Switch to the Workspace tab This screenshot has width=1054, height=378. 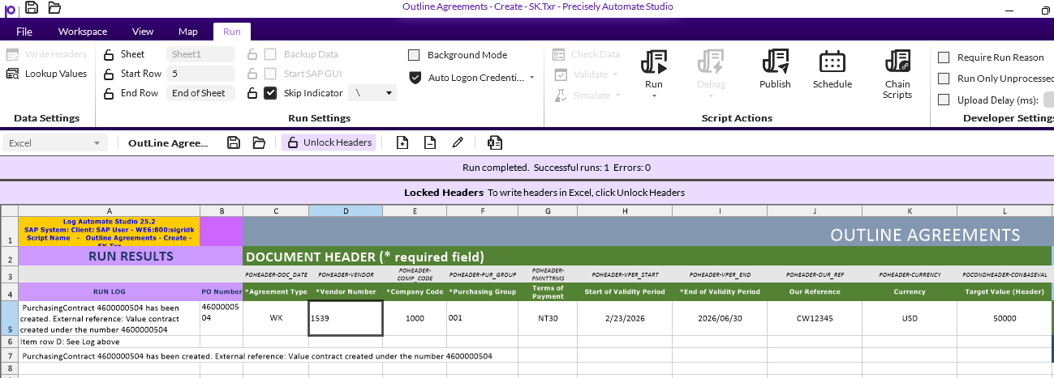coord(83,32)
